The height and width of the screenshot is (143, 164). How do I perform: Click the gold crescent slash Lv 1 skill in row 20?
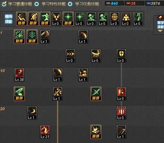[x=32, y=113]
